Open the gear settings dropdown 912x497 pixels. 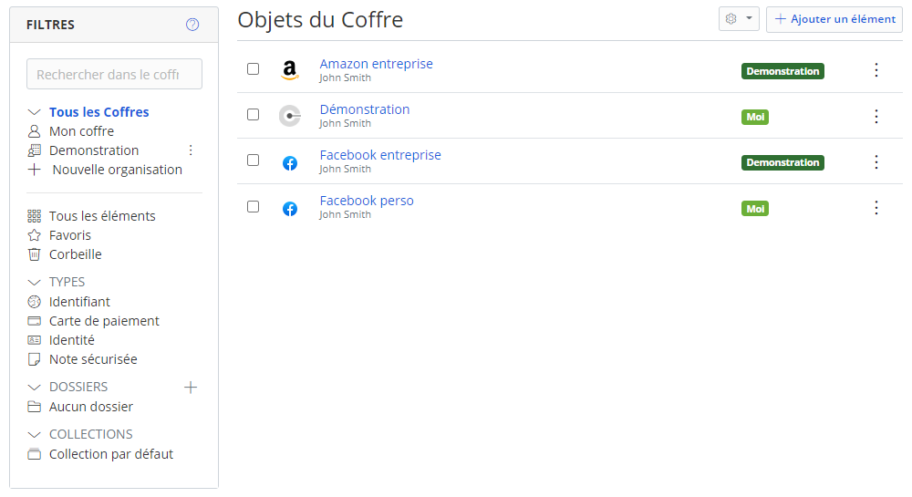pyautogui.click(x=739, y=19)
